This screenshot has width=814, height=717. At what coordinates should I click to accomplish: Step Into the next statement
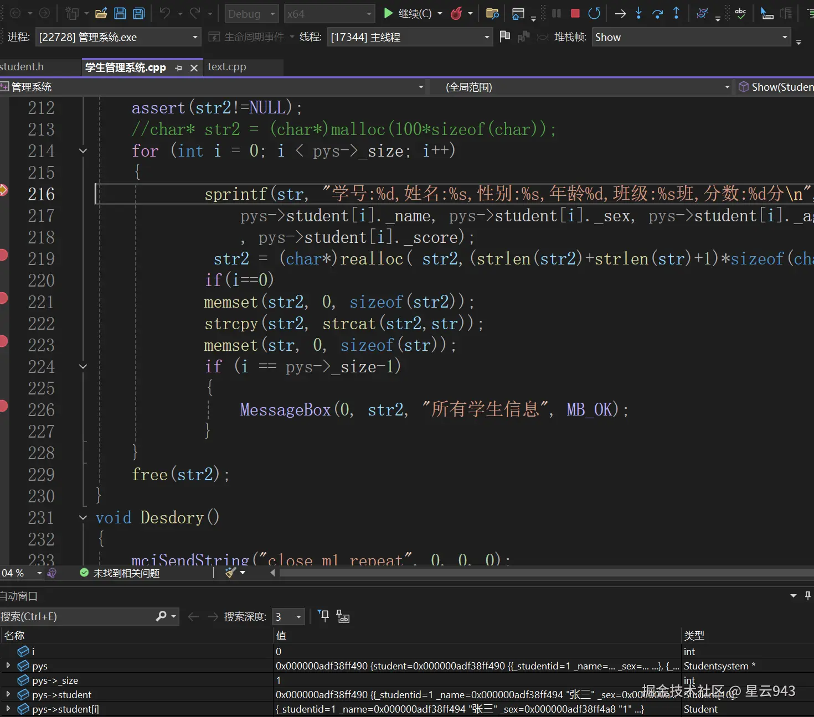pyautogui.click(x=638, y=13)
